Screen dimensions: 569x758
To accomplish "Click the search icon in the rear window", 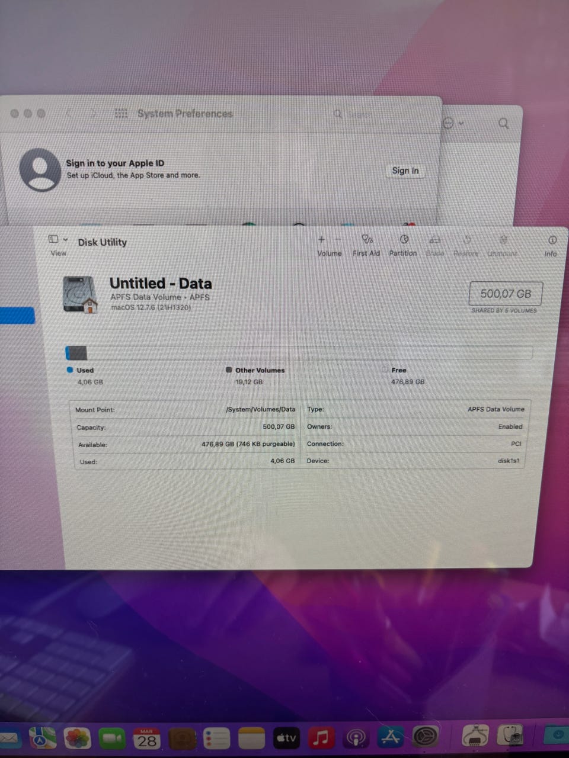I will (x=504, y=123).
